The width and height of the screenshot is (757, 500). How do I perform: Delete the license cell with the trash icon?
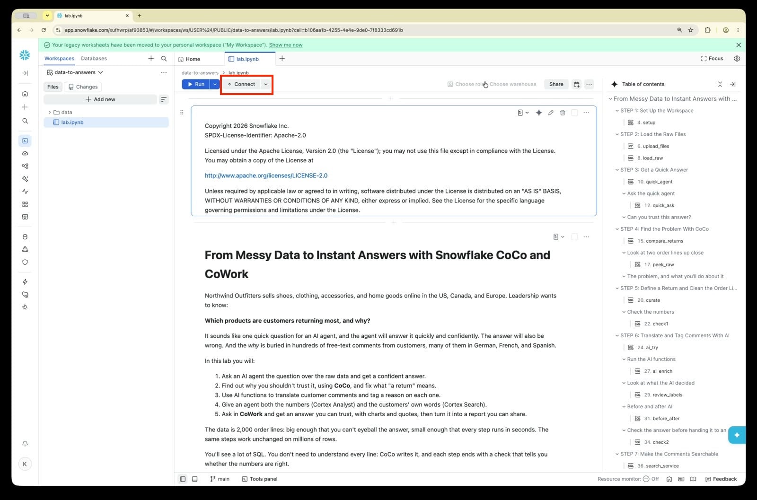click(x=563, y=113)
